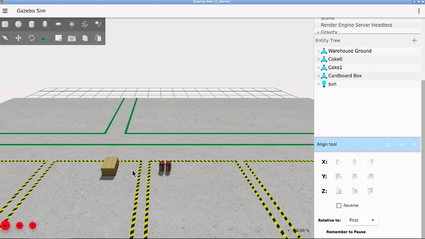Expand the Warehouse Ground entity
Image resolution: width=425 pixels, height=239 pixels.
click(319, 51)
